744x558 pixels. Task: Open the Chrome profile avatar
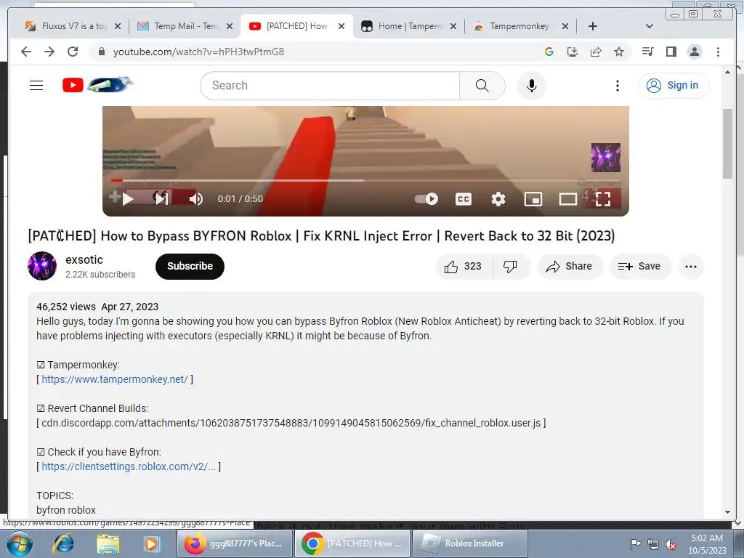694,52
